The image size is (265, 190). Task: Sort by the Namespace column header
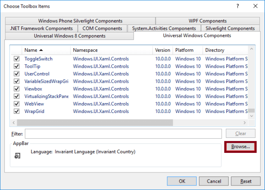111,50
